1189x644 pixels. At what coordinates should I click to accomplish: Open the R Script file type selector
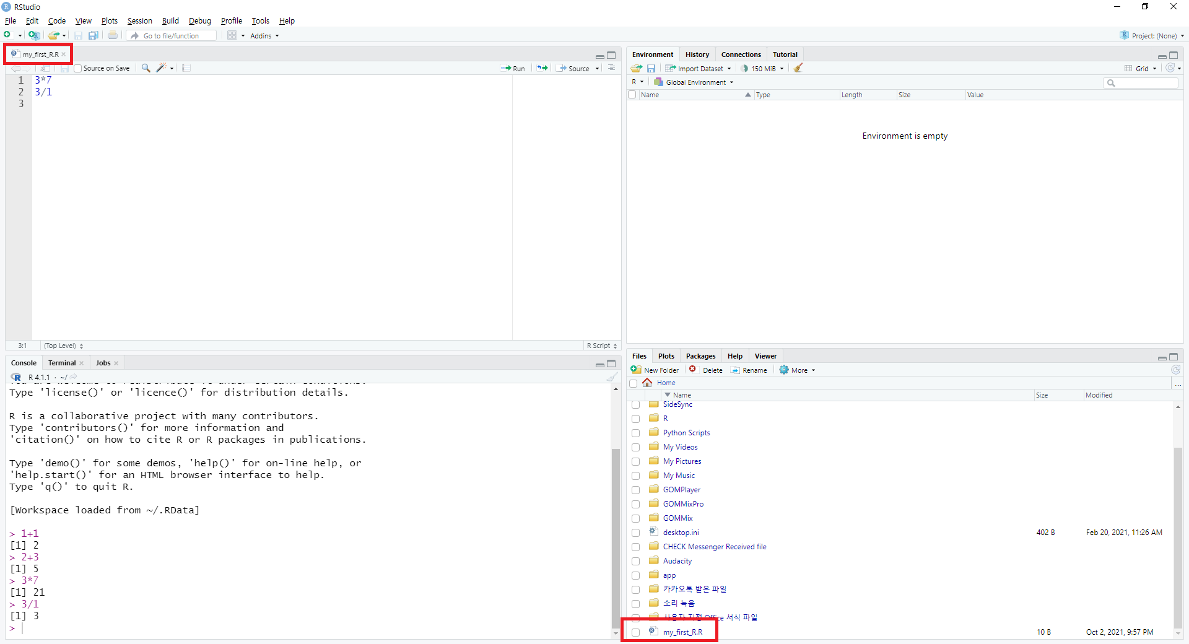602,346
